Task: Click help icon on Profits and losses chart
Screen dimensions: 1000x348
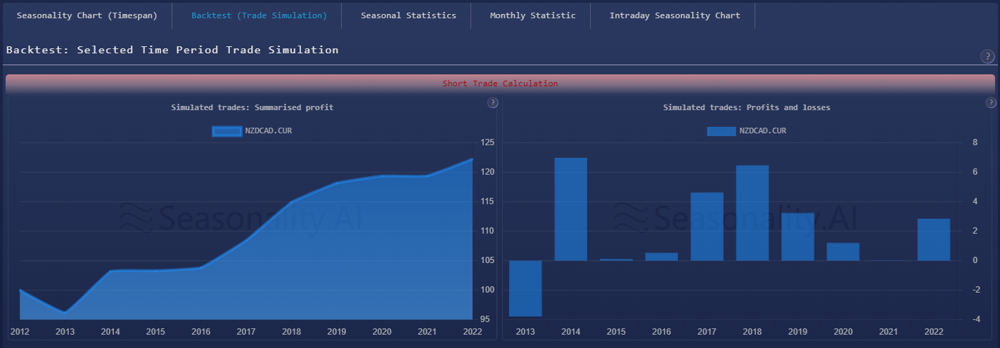Action: pyautogui.click(x=991, y=103)
